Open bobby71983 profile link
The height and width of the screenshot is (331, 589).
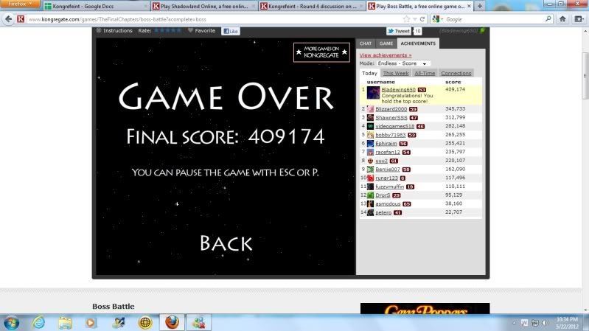[390, 135]
